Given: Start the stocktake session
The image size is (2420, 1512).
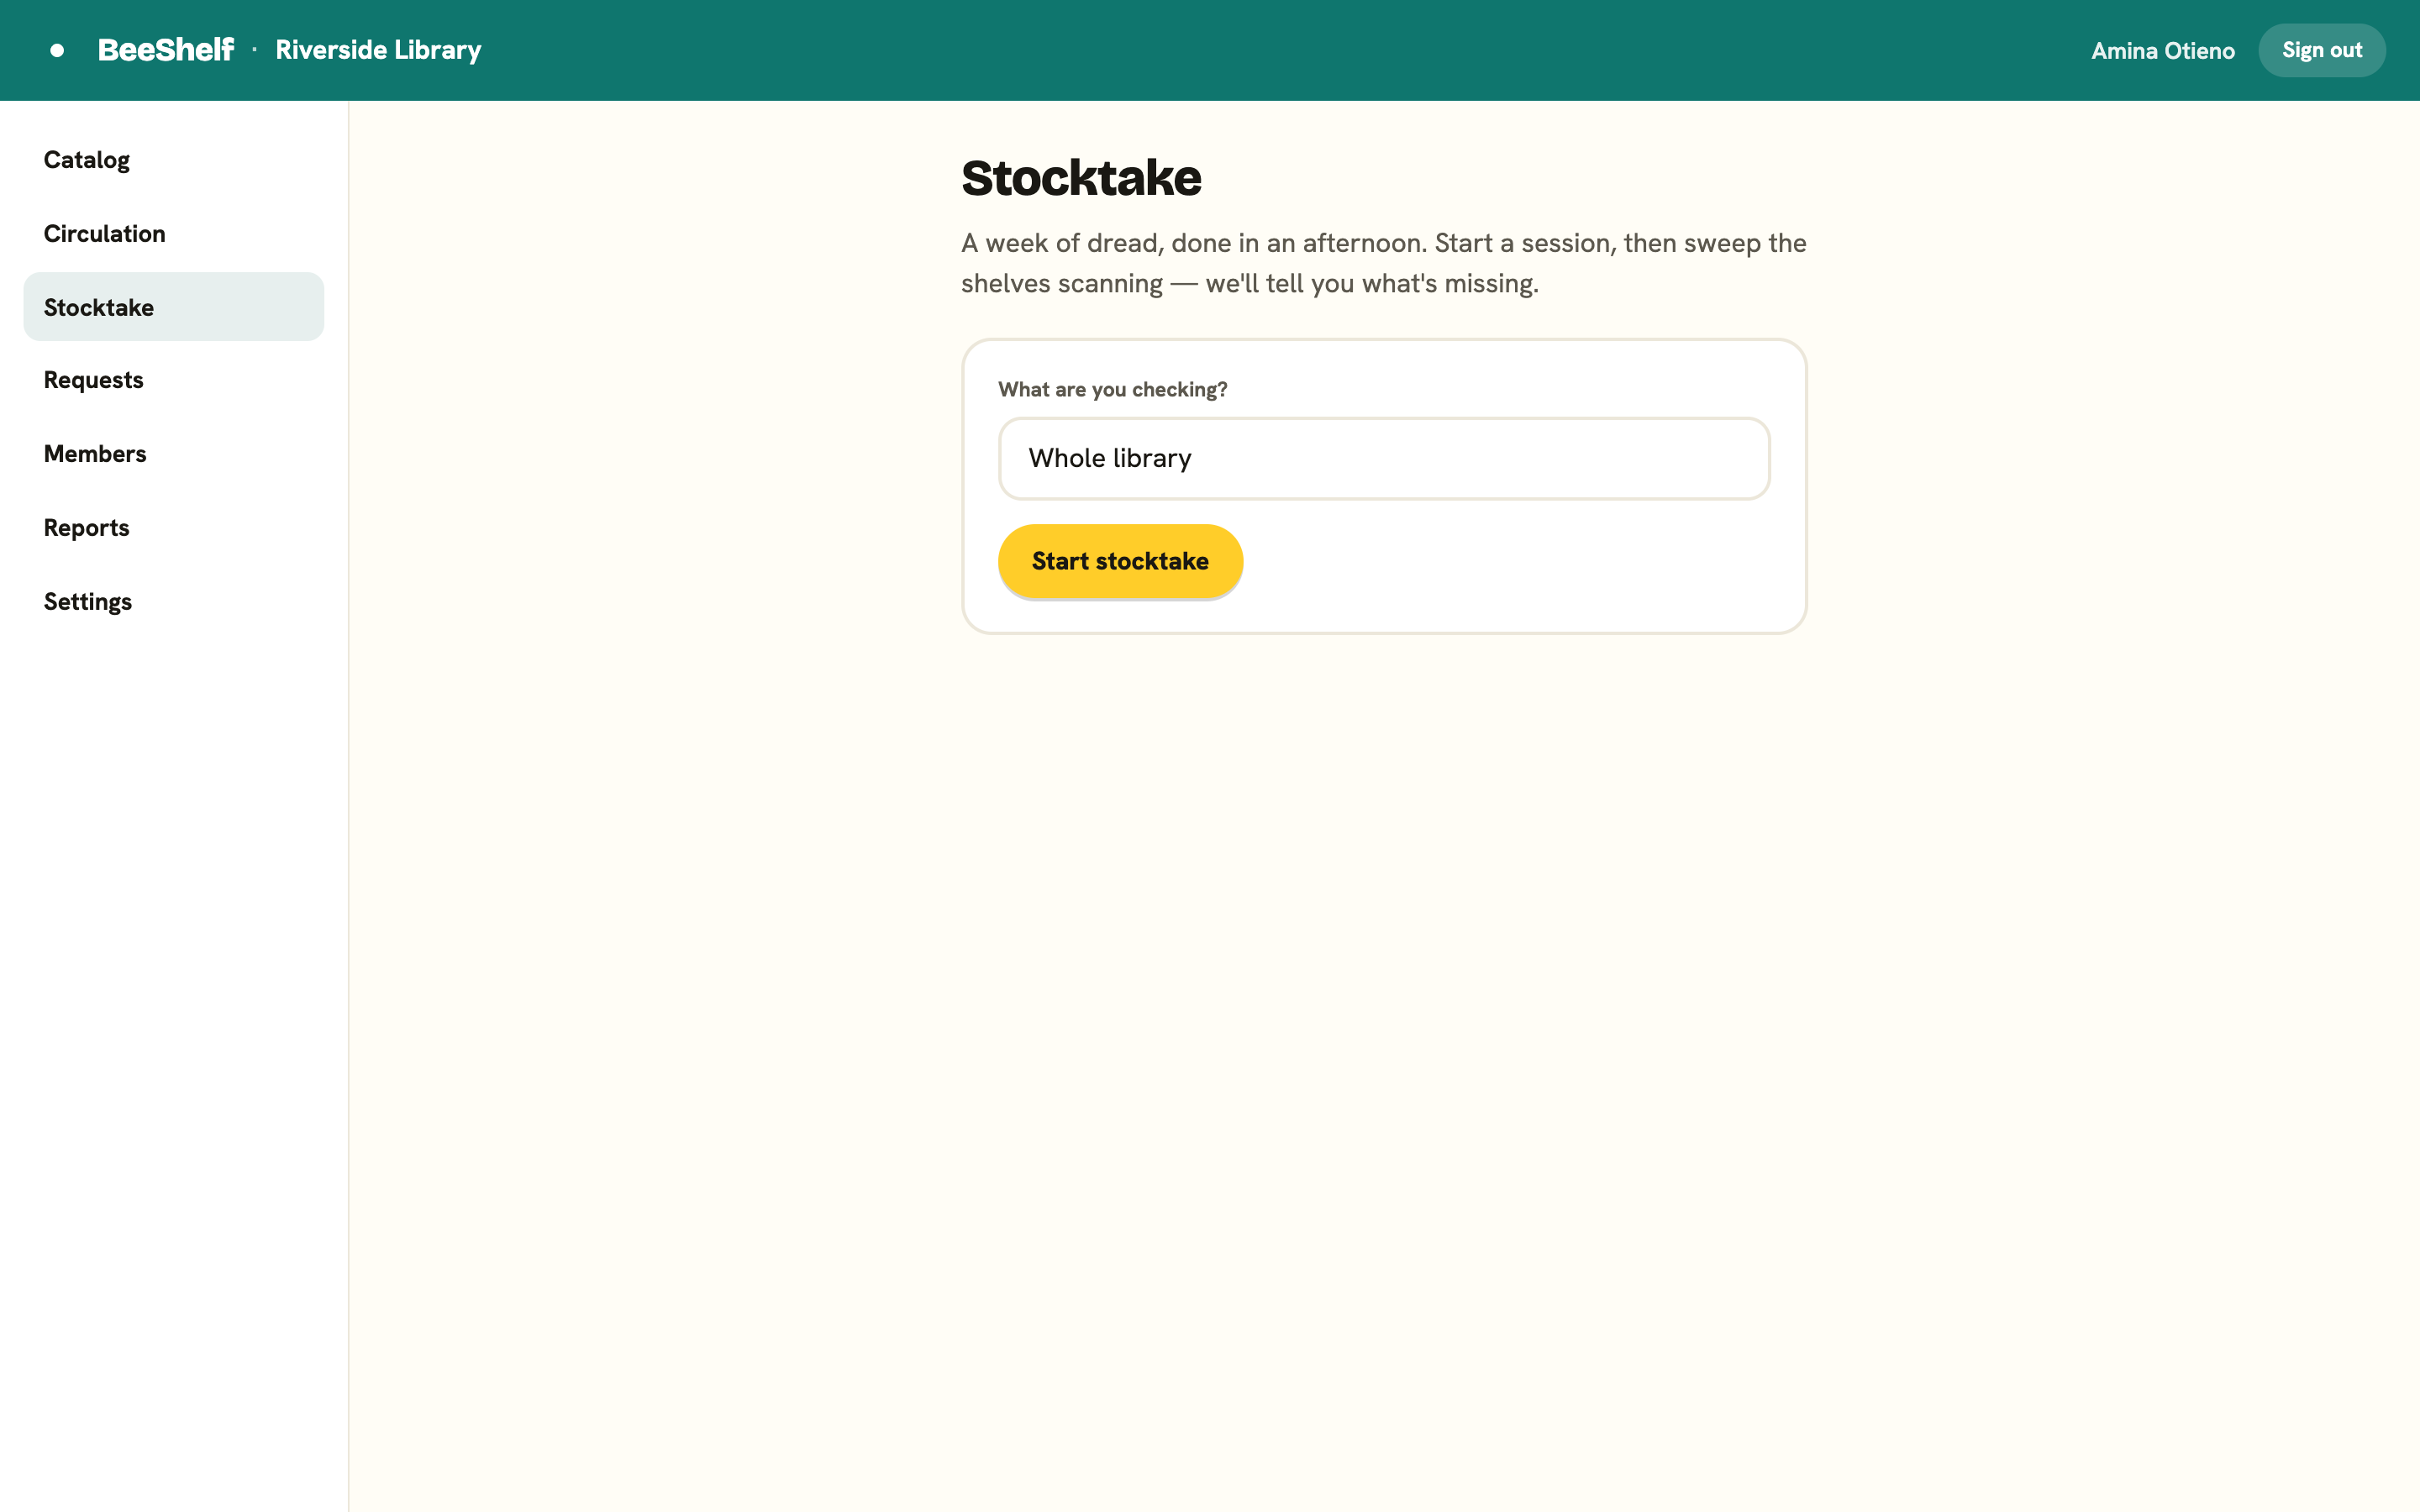Looking at the screenshot, I should pyautogui.click(x=1120, y=561).
